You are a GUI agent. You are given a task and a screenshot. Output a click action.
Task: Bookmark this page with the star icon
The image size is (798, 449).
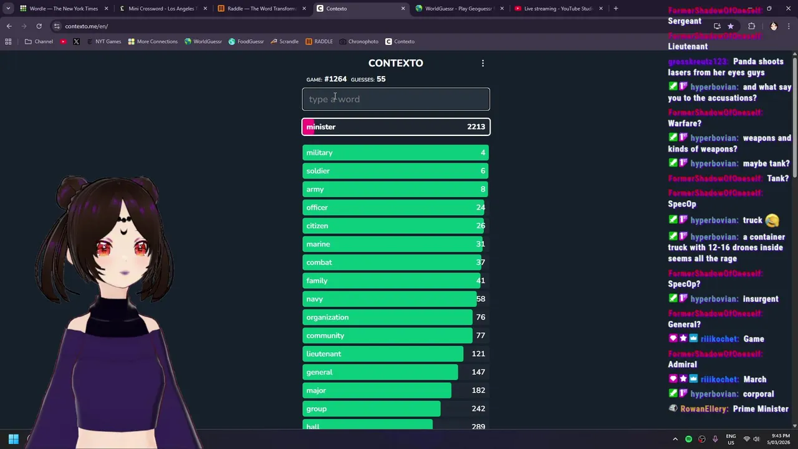point(731,26)
